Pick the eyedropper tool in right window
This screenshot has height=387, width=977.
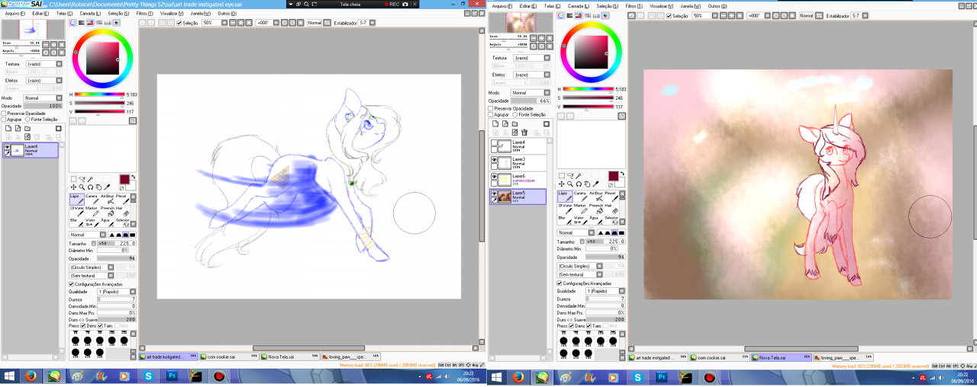click(x=595, y=184)
